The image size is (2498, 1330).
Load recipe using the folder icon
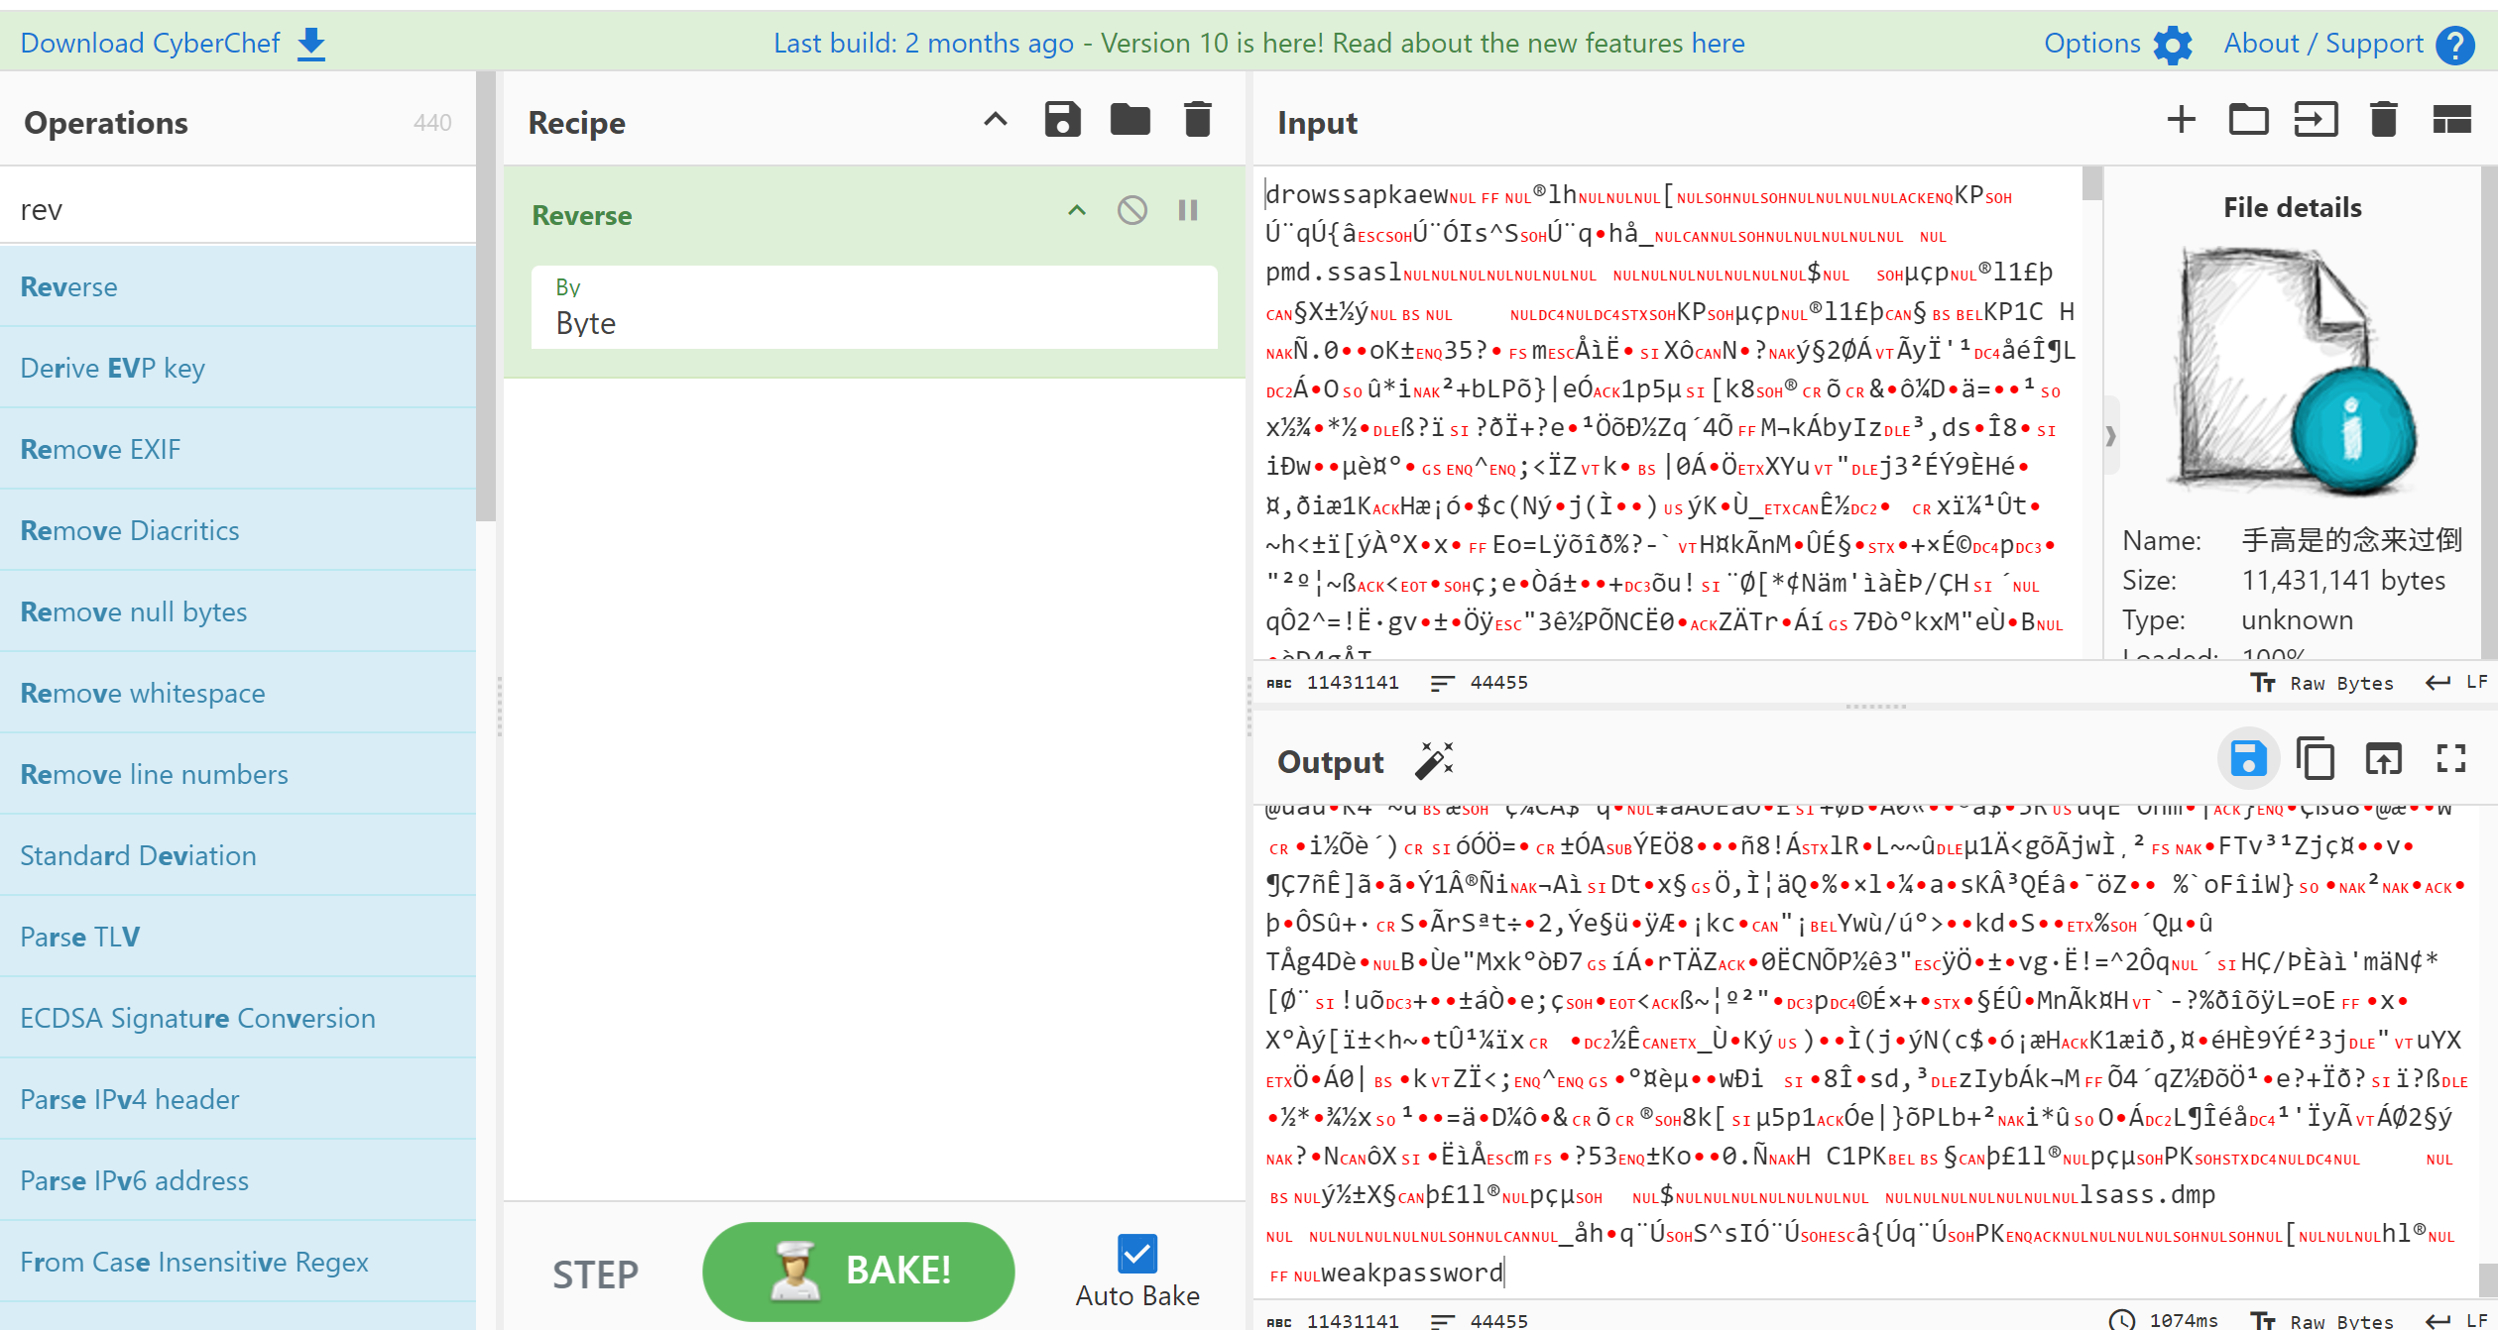click(1130, 120)
